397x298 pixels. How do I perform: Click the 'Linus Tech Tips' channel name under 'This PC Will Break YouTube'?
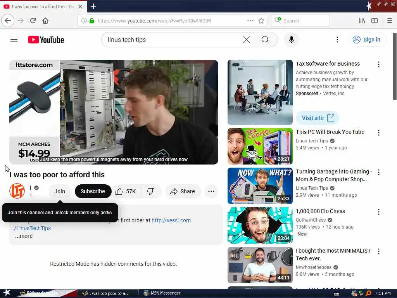point(312,140)
